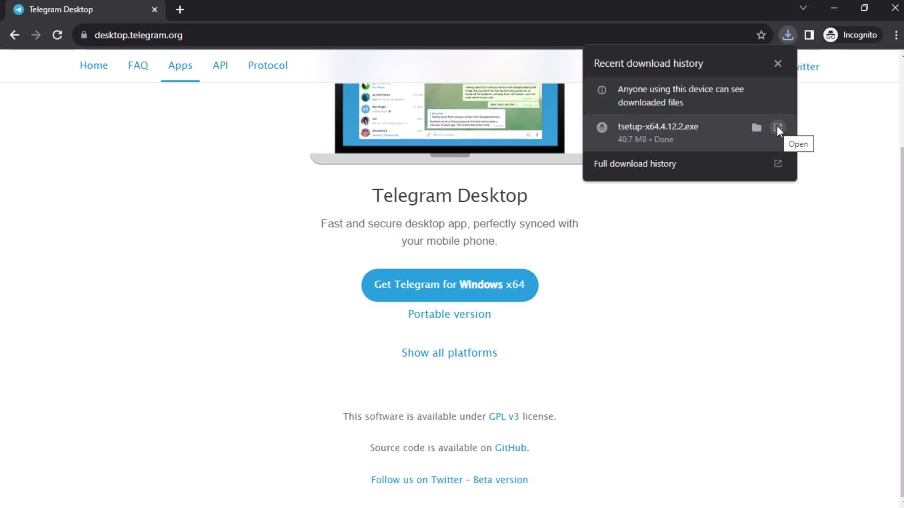Screen dimensions: 904x508
Task: Click Get Telegram for Windows x64 button
Action: click(449, 285)
